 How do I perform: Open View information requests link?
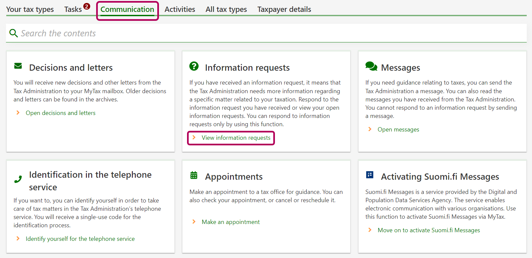pos(236,138)
